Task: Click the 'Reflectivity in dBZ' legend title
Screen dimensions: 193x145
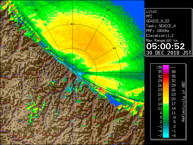Action: (x=183, y=101)
